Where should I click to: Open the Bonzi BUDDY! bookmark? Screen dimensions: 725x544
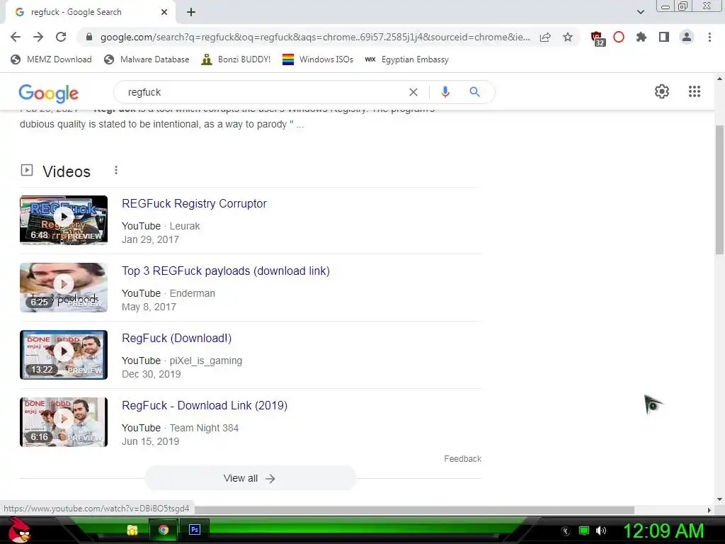coord(236,59)
